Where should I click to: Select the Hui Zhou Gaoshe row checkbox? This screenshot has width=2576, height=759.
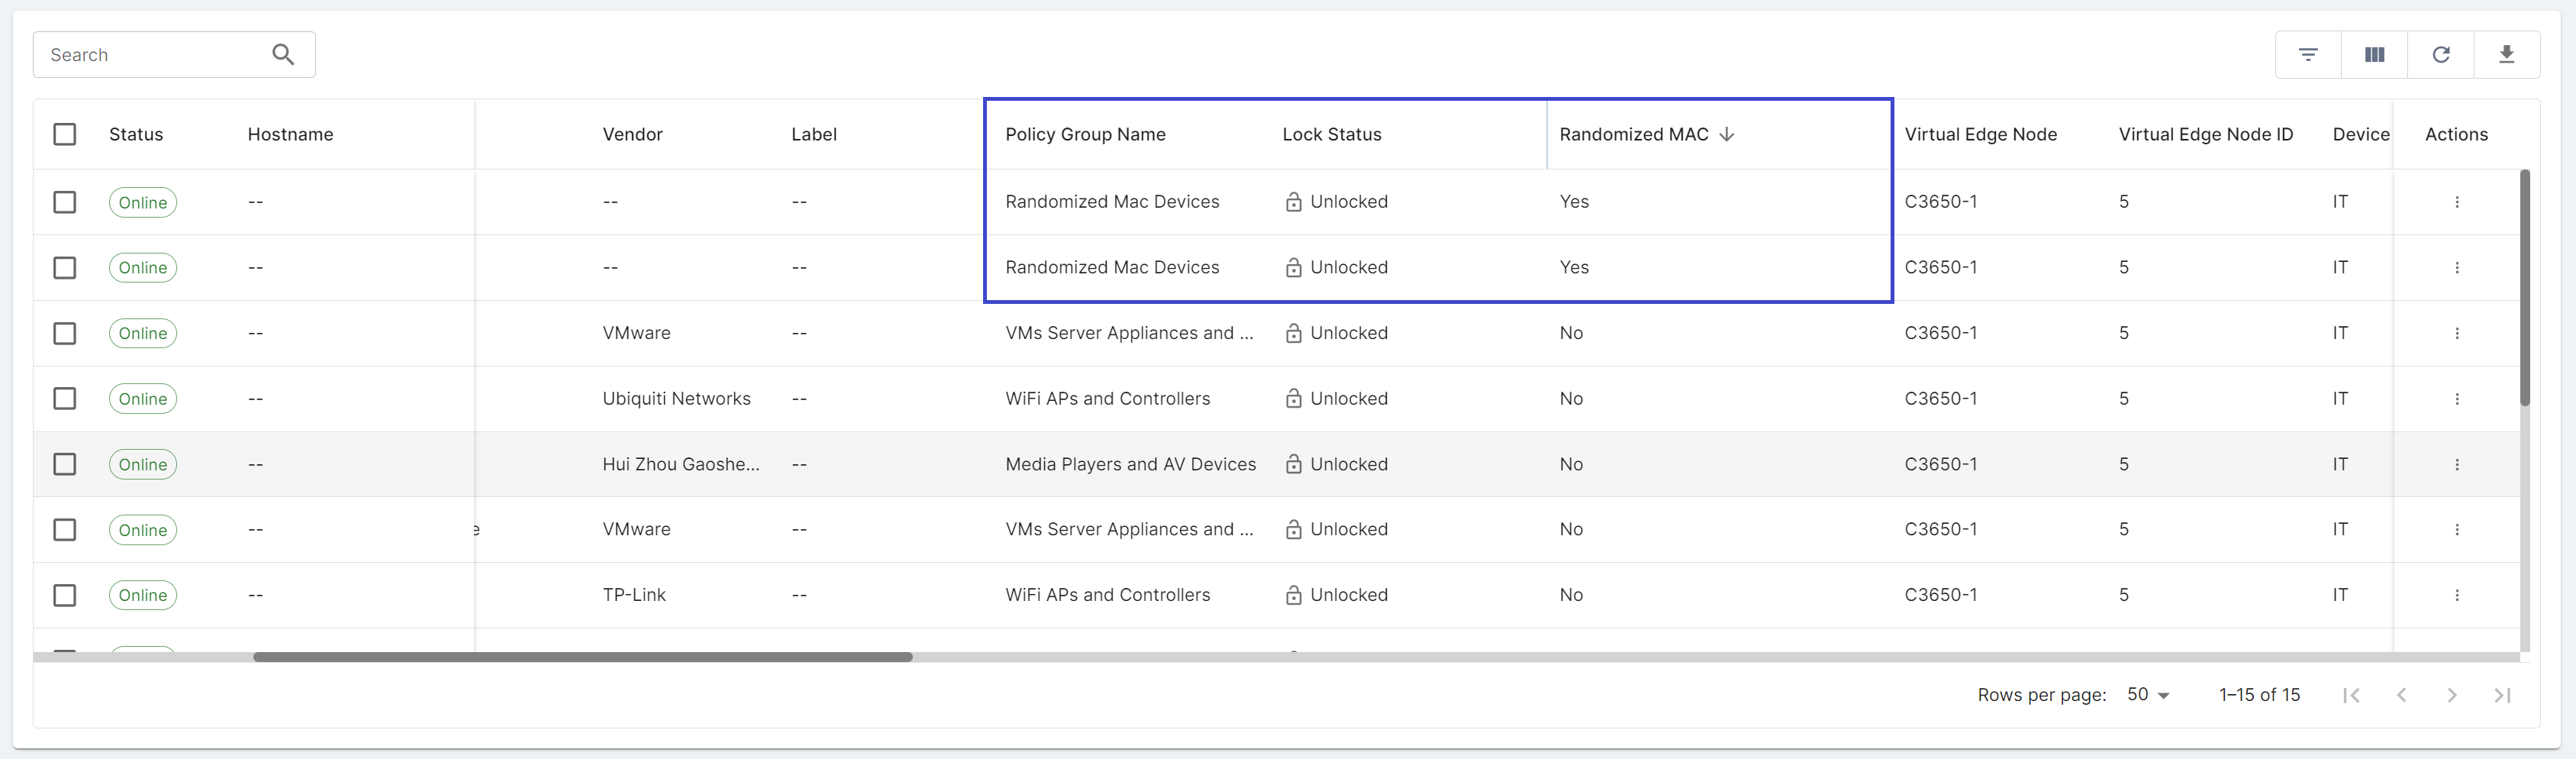[x=65, y=464]
